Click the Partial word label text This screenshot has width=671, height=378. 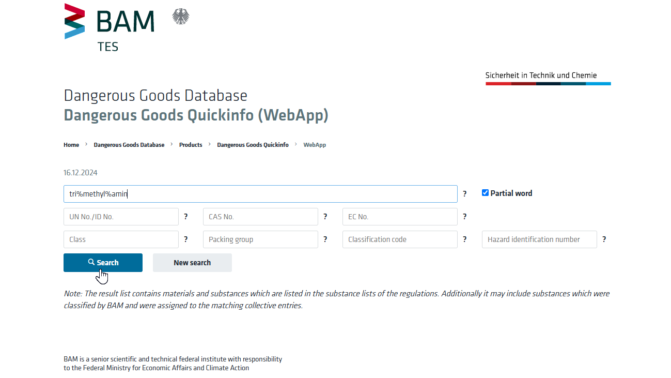click(x=511, y=193)
